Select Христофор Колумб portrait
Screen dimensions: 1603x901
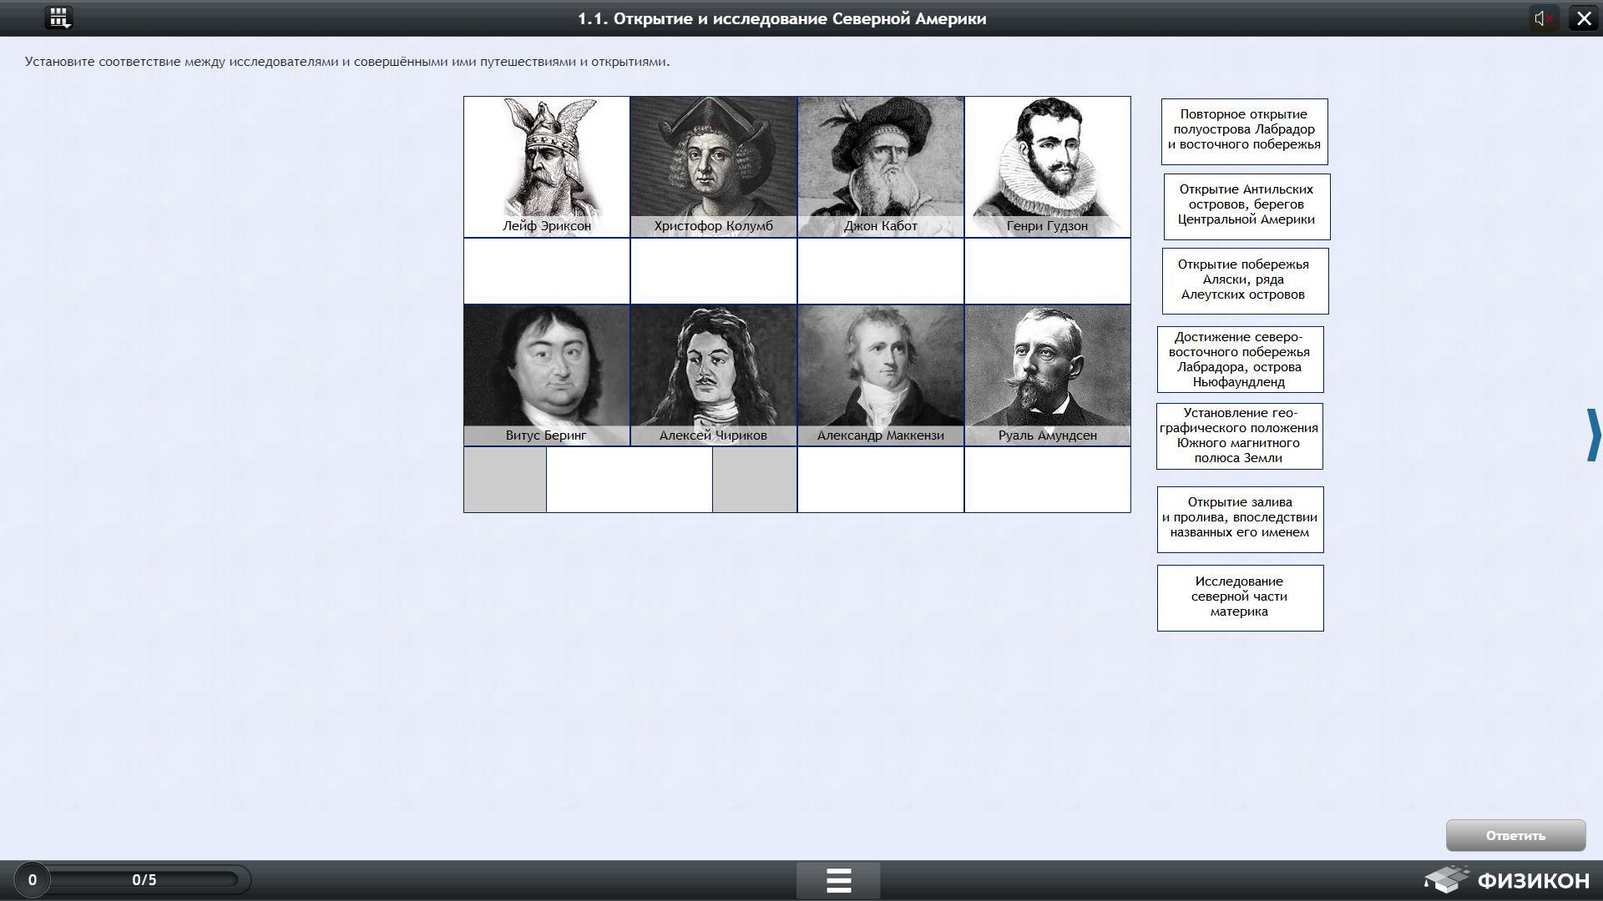pyautogui.click(x=714, y=165)
